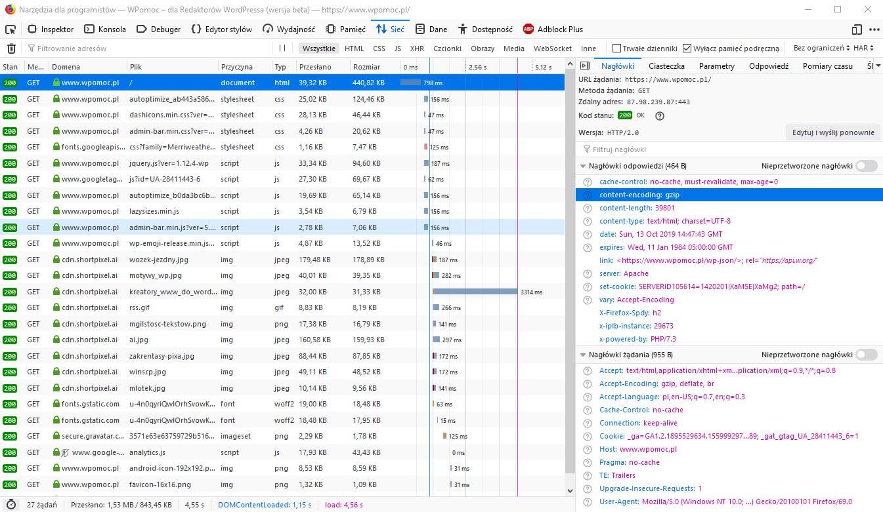
Task: Click the status code help icon
Action: (x=660, y=116)
